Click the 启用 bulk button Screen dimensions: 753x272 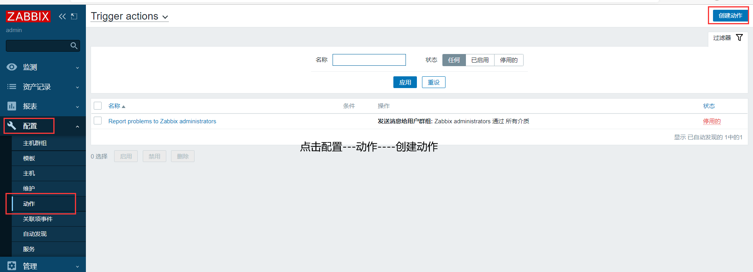(x=126, y=156)
